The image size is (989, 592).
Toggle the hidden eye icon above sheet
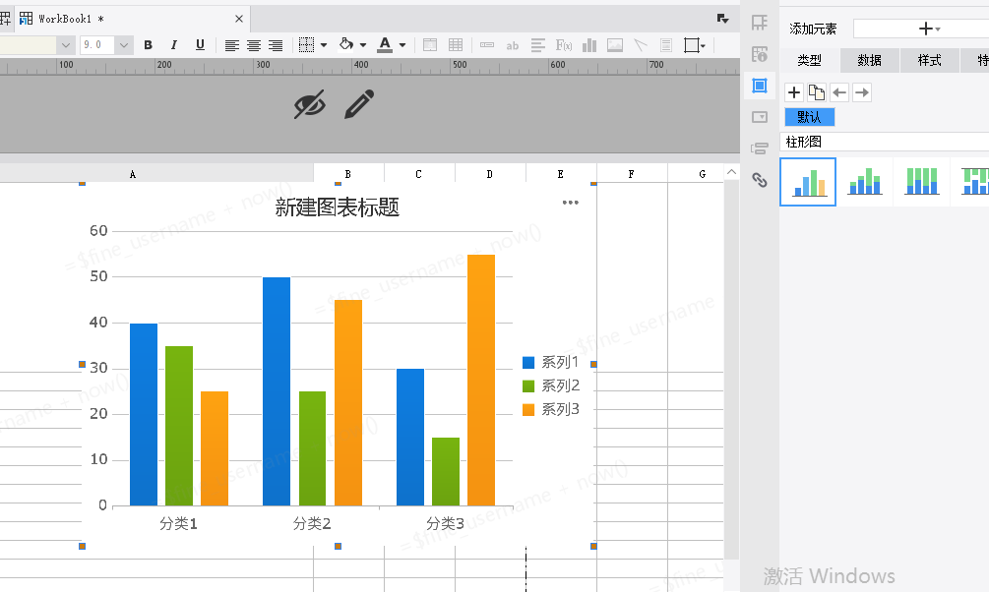tap(310, 104)
